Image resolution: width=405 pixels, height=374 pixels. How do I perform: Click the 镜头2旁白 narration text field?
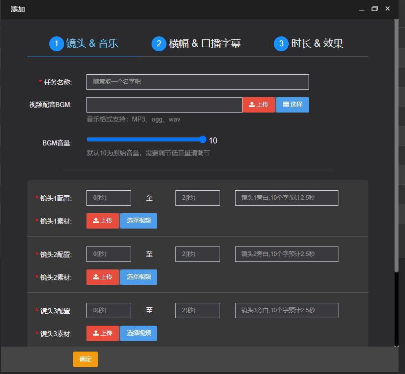point(286,254)
